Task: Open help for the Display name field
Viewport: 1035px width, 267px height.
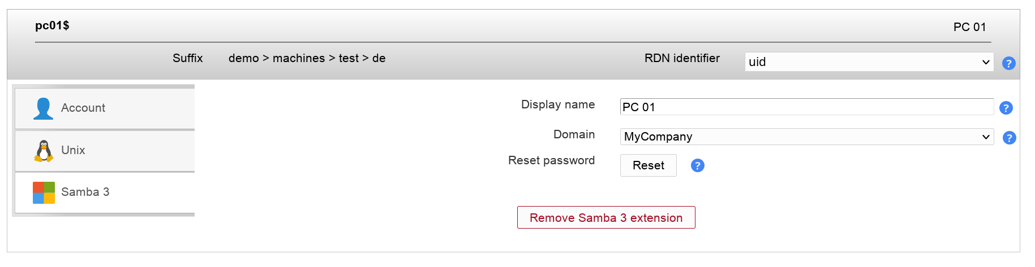Action: pos(1006,108)
